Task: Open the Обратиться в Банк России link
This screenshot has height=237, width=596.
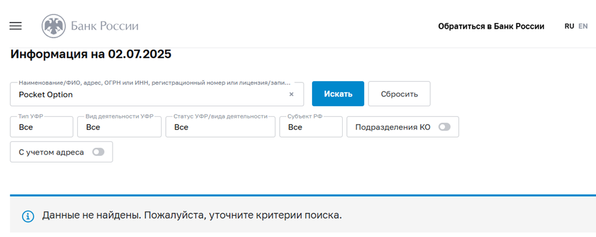Action: (491, 26)
